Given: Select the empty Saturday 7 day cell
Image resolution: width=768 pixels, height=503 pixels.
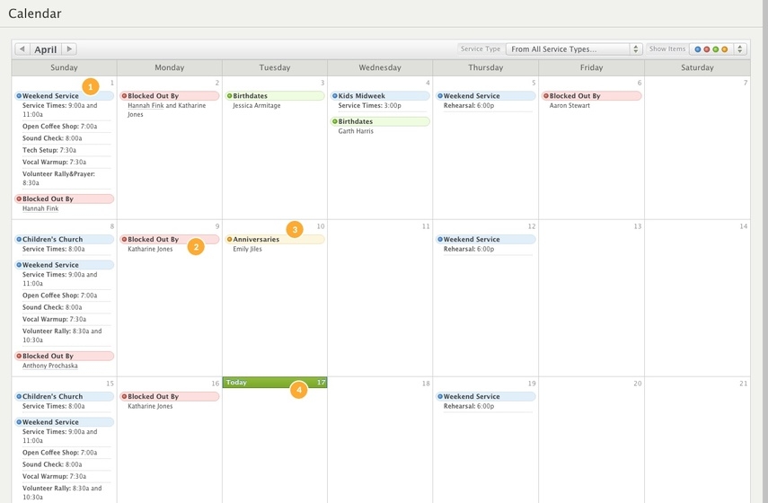Looking at the screenshot, I should [697, 148].
